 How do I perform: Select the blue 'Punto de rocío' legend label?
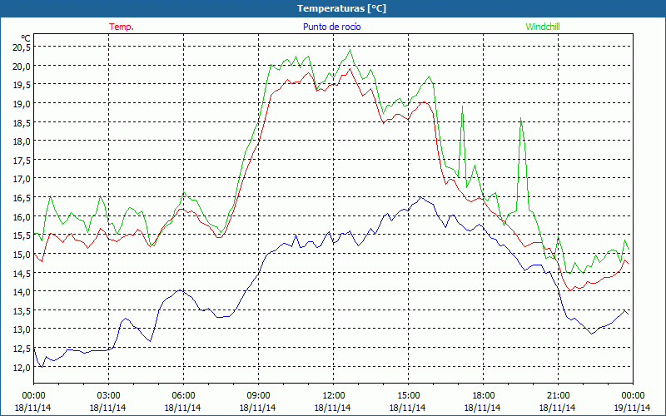pos(331,27)
